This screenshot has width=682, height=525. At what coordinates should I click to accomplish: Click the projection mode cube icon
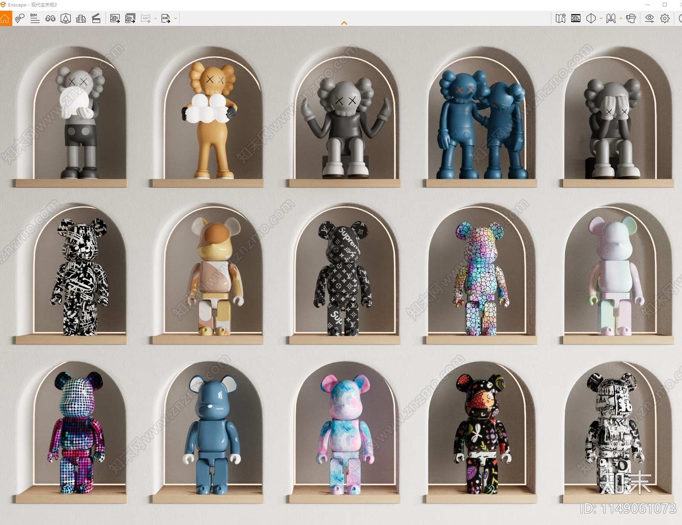click(591, 18)
